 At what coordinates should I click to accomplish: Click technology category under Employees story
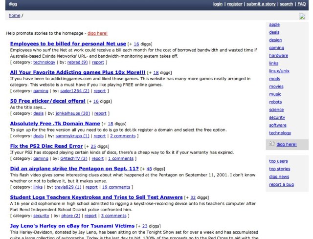pos(45,62)
